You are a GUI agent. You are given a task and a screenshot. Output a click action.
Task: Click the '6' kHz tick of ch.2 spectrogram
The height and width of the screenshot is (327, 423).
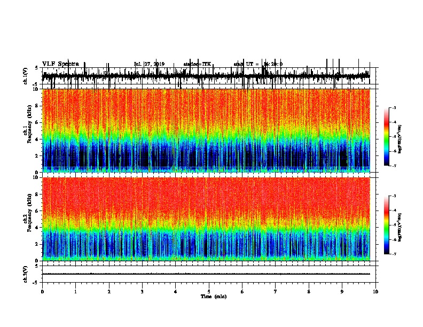coord(37,211)
